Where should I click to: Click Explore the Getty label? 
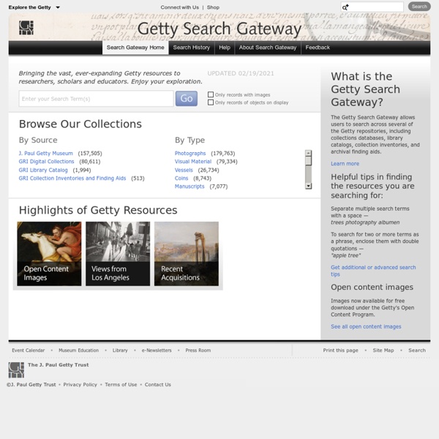click(30, 7)
